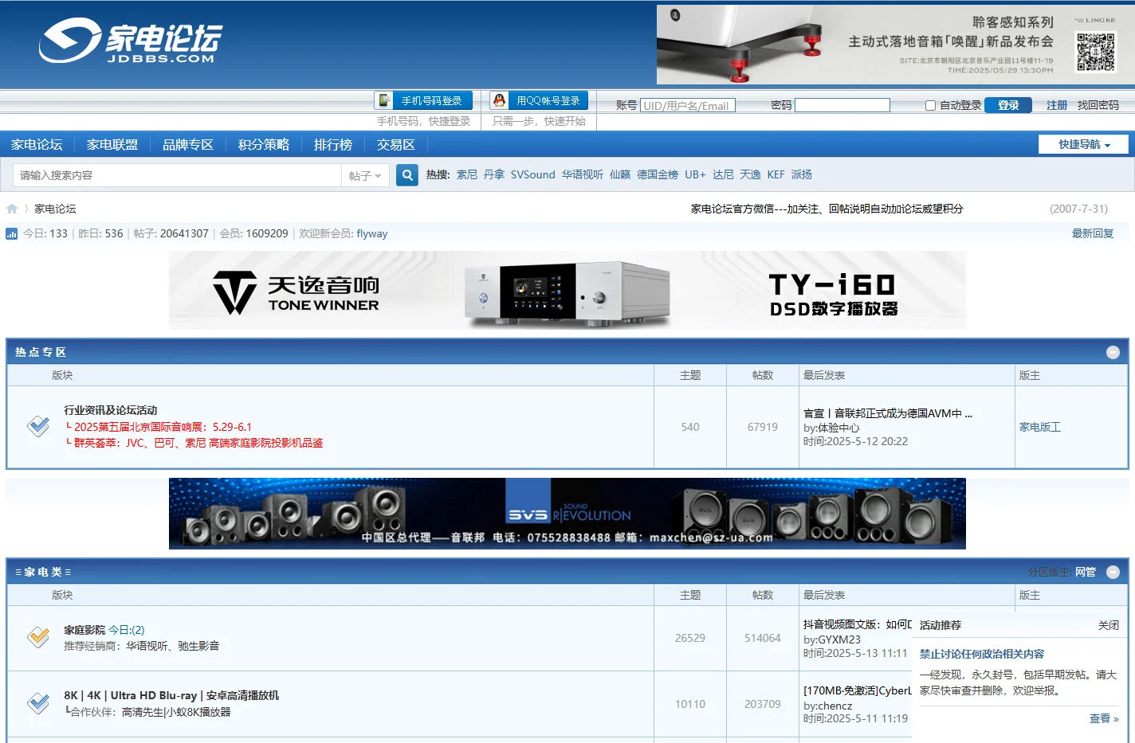The height and width of the screenshot is (743, 1135).
Task: Open 群英荟萃 JVC 巴可 索尼 sub-link
Action: click(x=198, y=443)
